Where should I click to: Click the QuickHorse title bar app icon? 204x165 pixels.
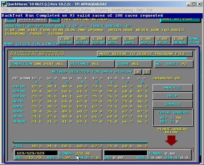pos(3,4)
